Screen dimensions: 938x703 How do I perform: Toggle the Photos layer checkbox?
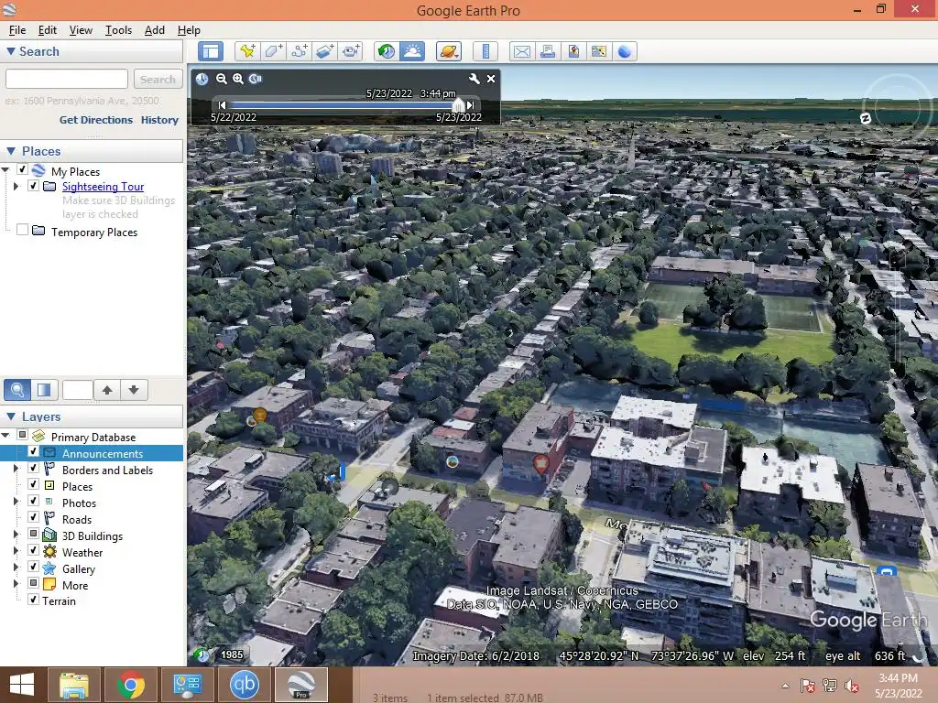[x=34, y=502]
